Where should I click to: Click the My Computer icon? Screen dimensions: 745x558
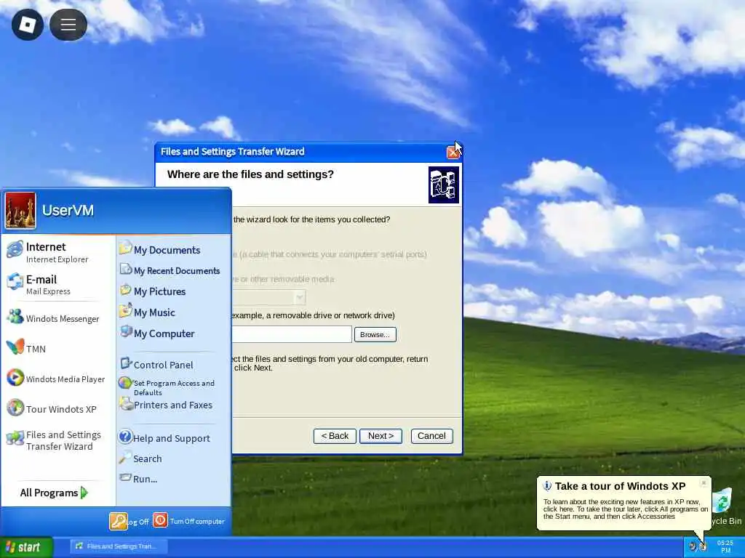click(x=125, y=331)
